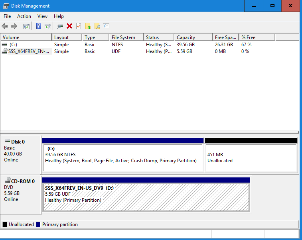
Task: Click the UDF file system cell
Action: 116,51
